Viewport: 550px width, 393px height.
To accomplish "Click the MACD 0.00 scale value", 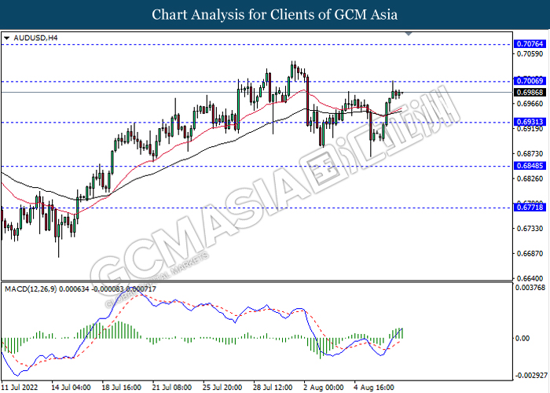I will [522, 338].
